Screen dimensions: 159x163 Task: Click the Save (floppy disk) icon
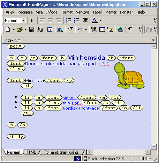[32, 29]
